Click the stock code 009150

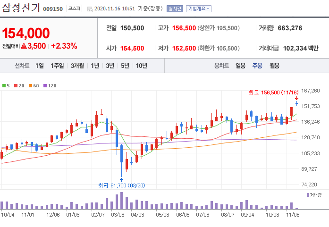(x=53, y=9)
